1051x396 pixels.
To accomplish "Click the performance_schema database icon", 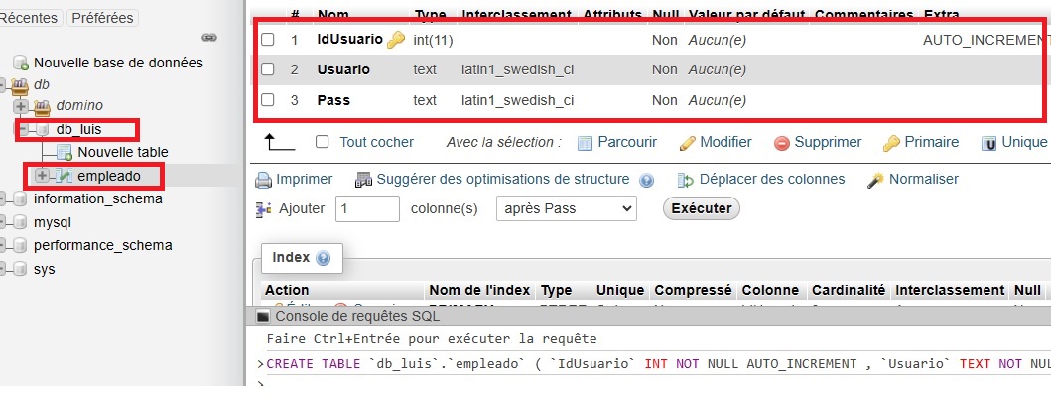I will click(20, 245).
